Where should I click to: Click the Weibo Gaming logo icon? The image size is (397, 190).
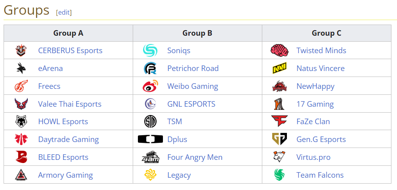point(150,86)
